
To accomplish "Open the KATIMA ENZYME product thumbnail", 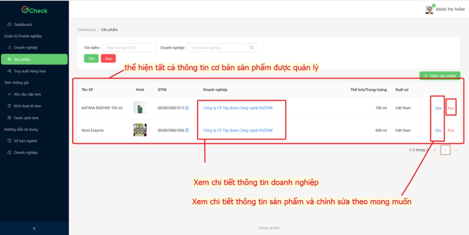I will tap(140, 108).
